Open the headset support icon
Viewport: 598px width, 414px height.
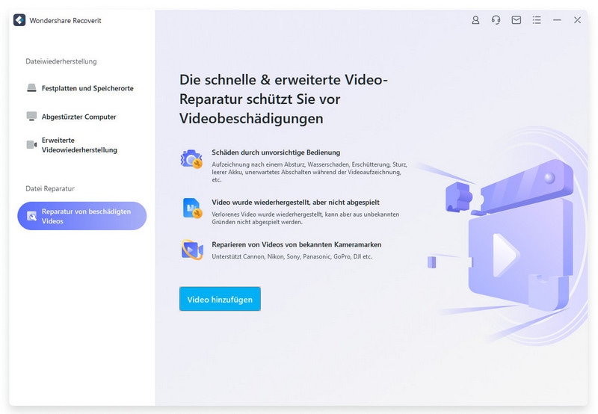496,20
